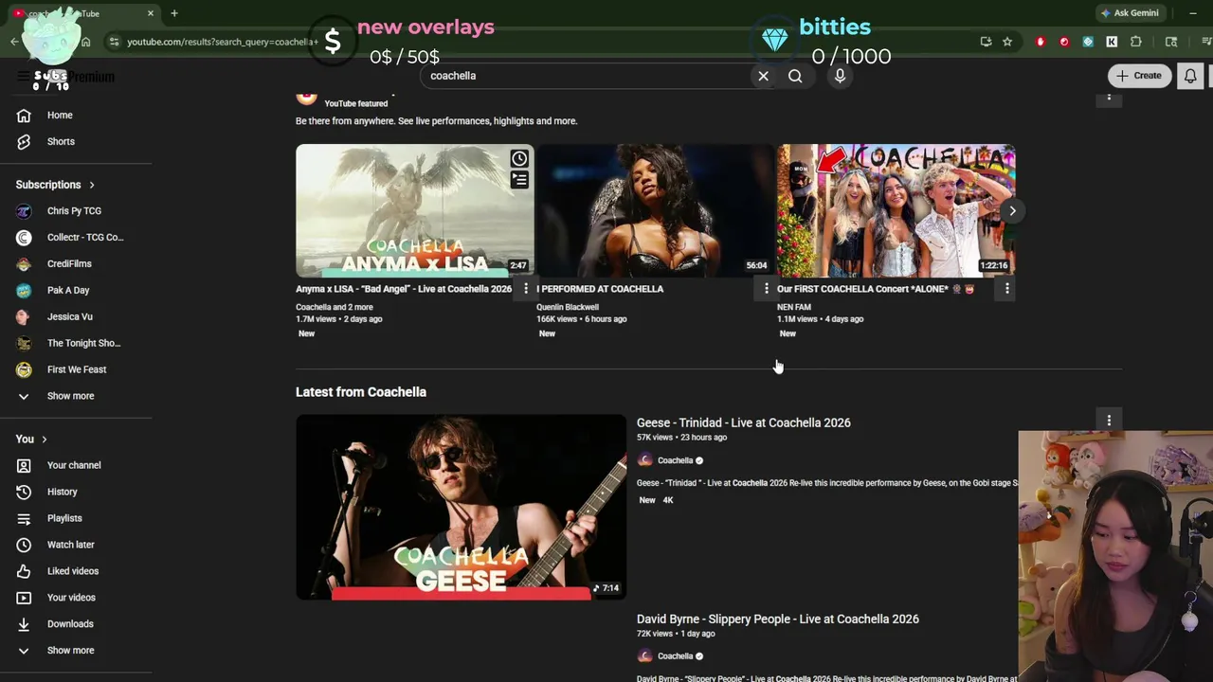Viewport: 1213px width, 682px height.
Task: Open First We Feast channel
Action: click(x=76, y=370)
